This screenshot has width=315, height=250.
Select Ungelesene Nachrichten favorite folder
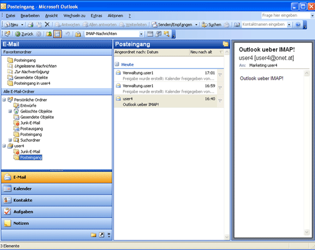[36, 66]
